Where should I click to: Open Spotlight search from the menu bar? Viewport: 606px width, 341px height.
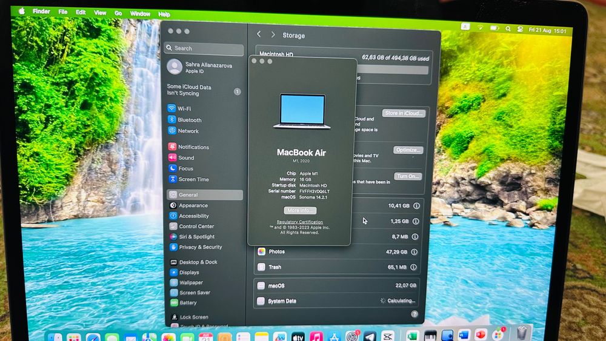point(508,28)
